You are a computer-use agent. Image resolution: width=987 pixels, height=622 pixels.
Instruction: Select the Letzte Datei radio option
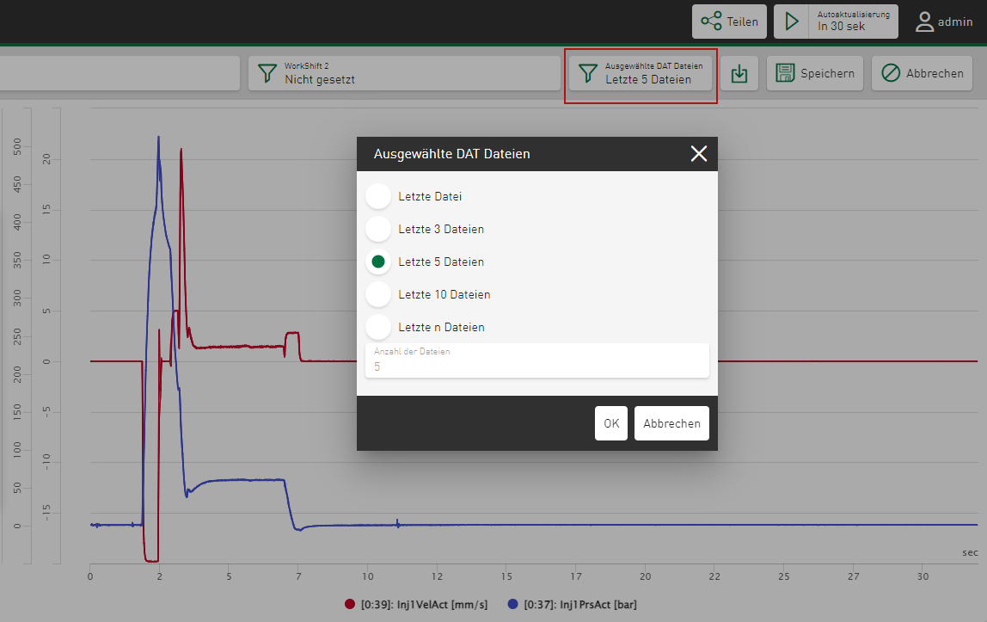tap(378, 196)
